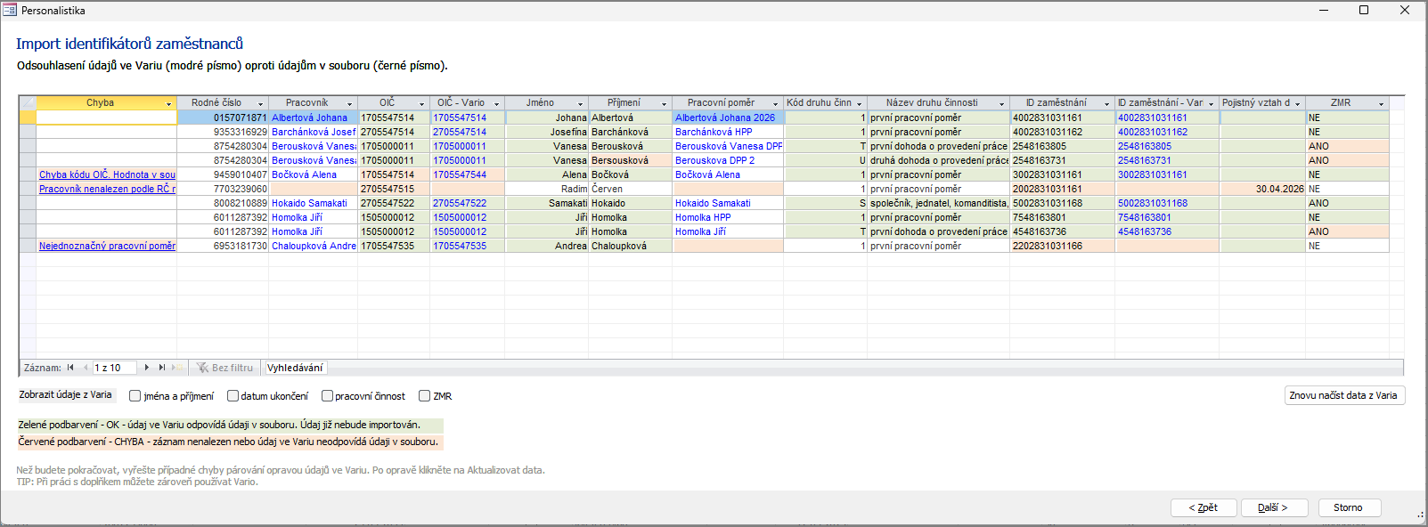Tick the ZMR checkbox below the grid

(x=425, y=396)
